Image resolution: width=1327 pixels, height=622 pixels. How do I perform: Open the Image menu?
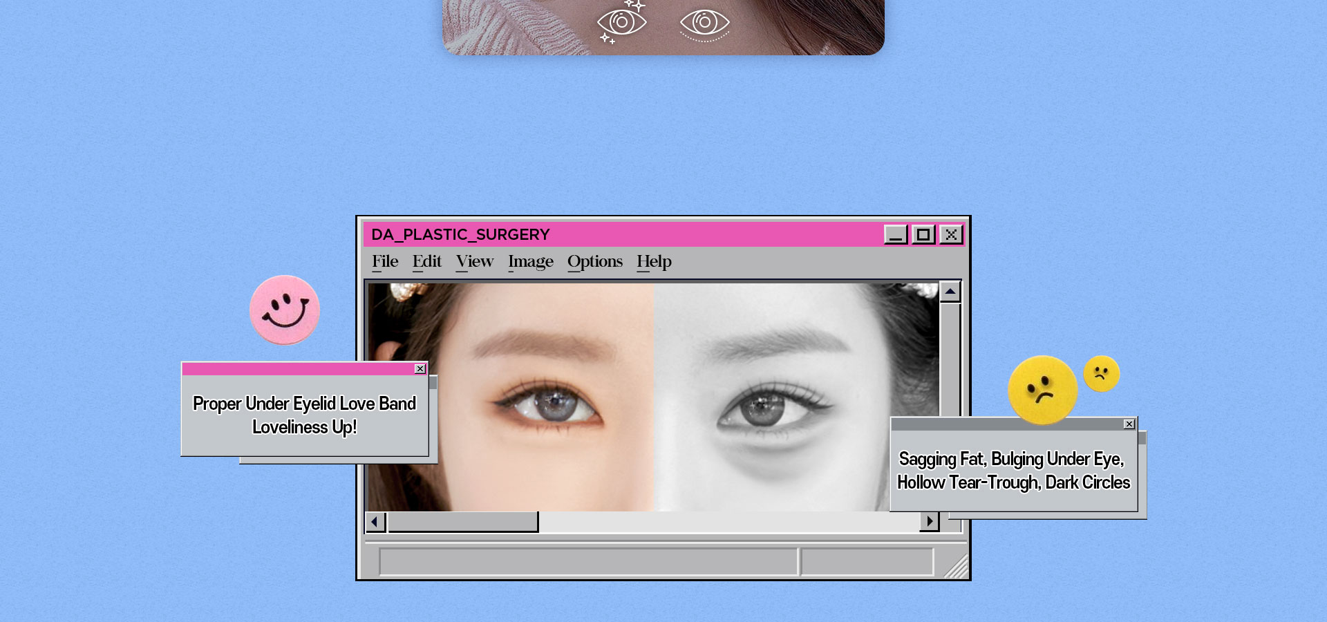point(530,262)
